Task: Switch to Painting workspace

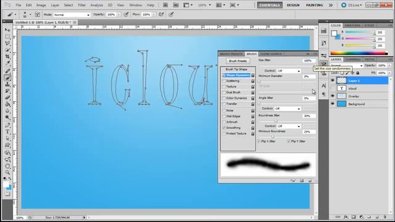Action: tap(314, 5)
